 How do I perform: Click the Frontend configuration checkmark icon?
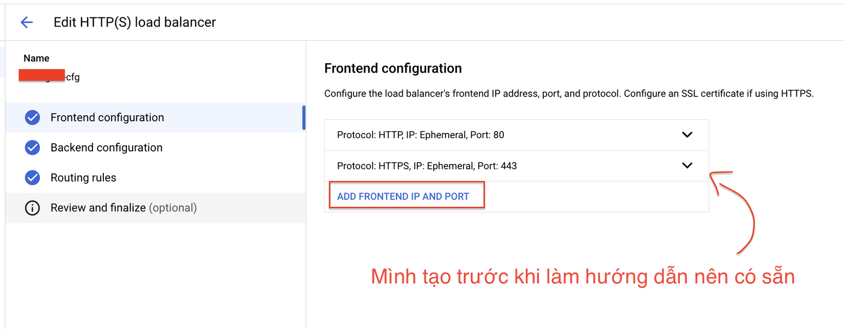[32, 118]
